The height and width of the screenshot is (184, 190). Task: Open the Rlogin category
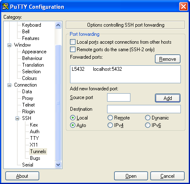click(28, 112)
